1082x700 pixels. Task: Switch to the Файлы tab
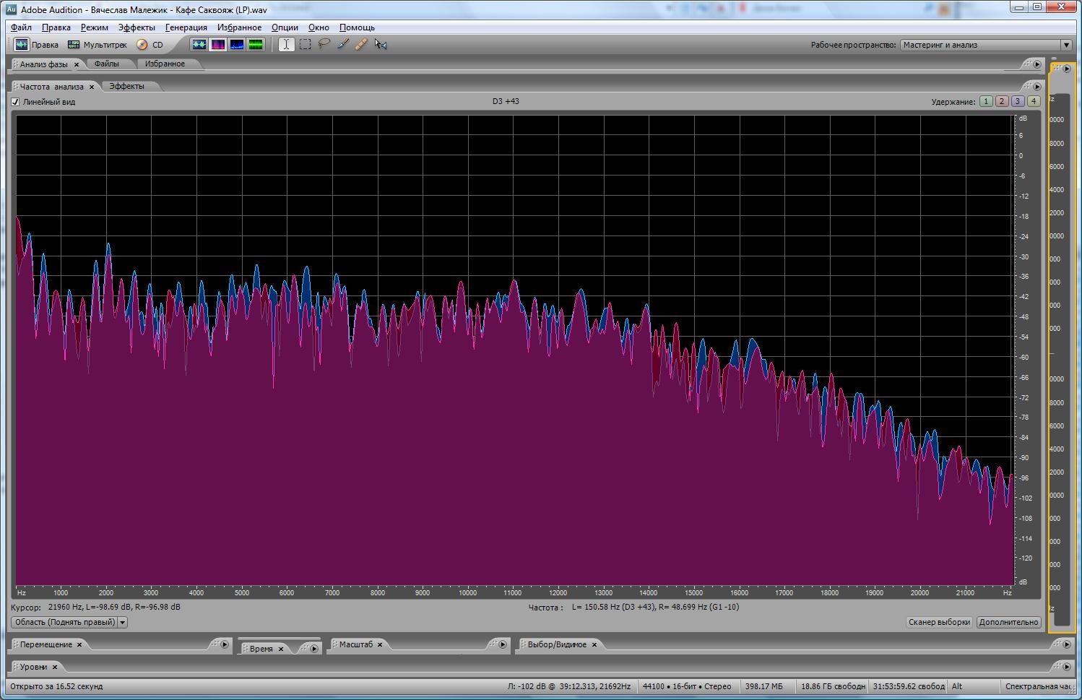(x=106, y=64)
